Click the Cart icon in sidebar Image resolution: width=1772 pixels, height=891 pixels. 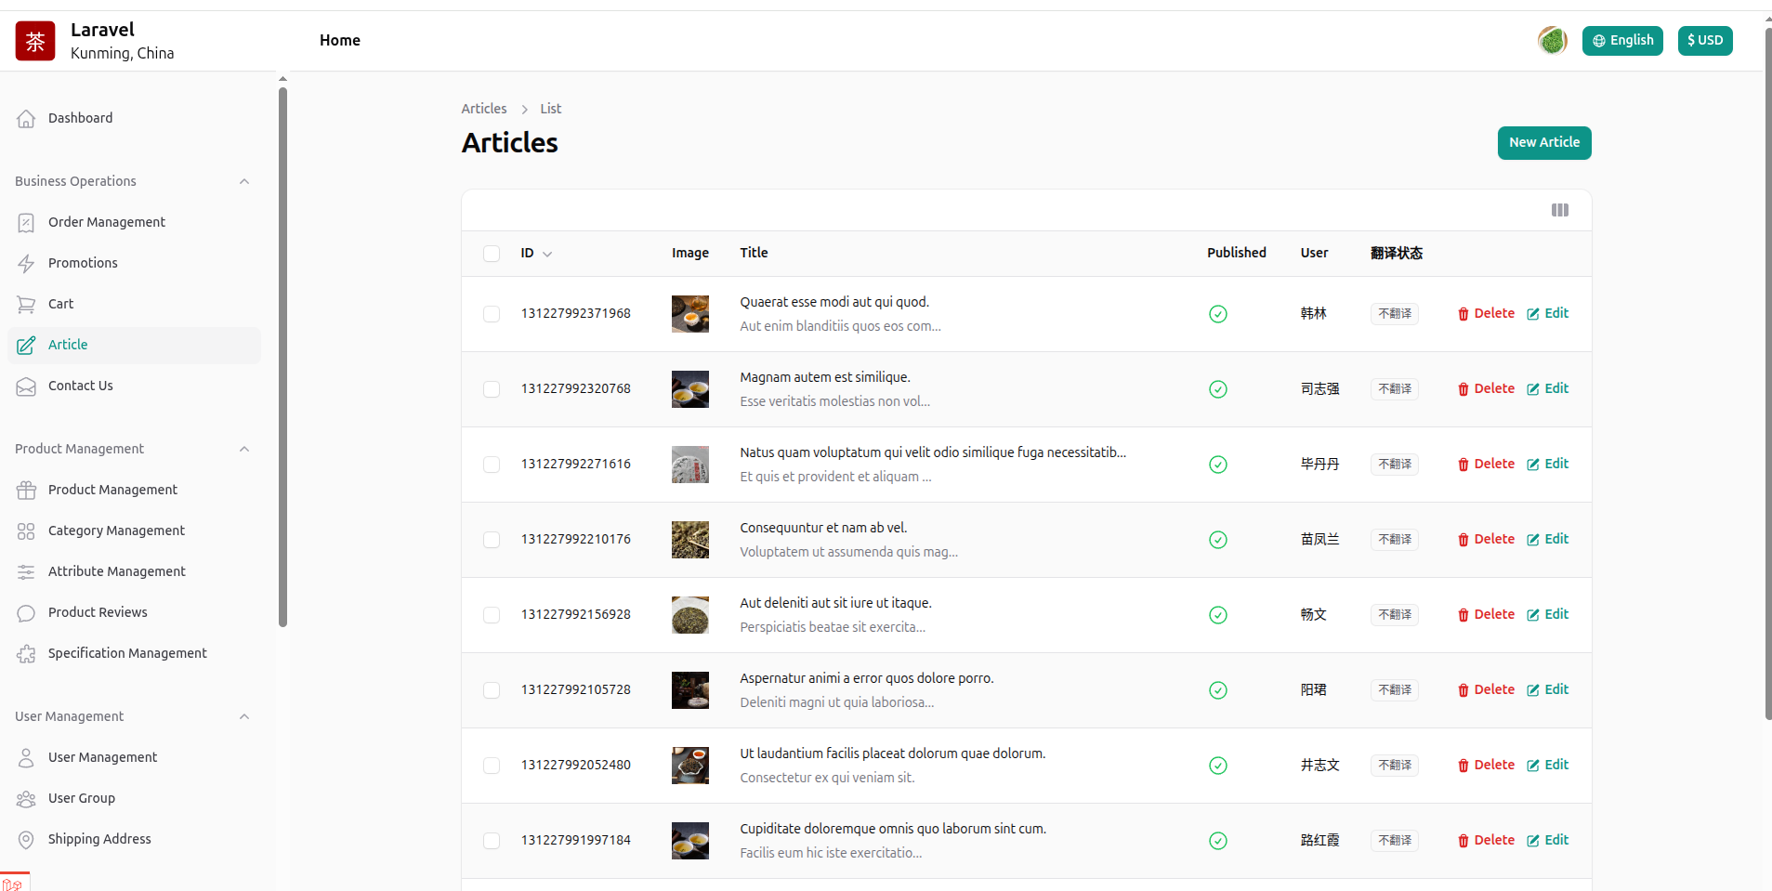tap(26, 305)
